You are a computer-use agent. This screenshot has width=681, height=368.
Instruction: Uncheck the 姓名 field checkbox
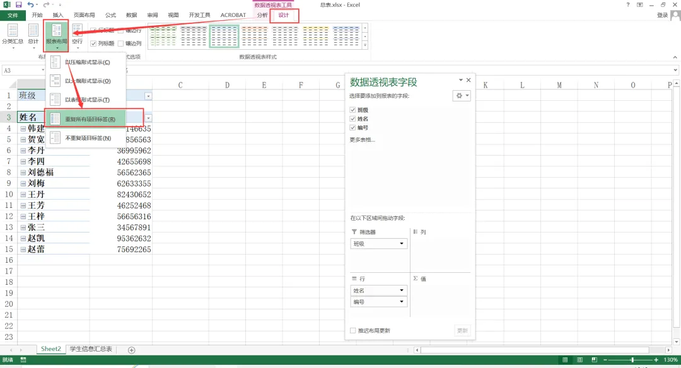click(352, 118)
